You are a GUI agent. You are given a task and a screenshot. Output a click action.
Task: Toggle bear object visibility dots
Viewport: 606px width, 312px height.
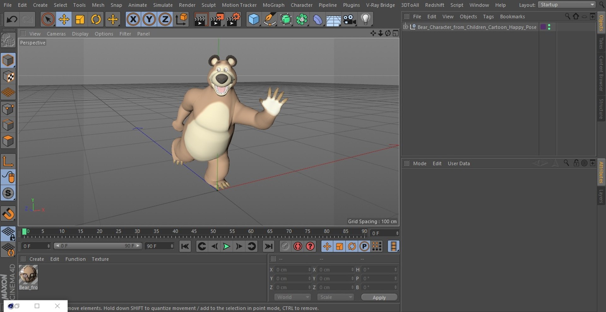point(550,27)
